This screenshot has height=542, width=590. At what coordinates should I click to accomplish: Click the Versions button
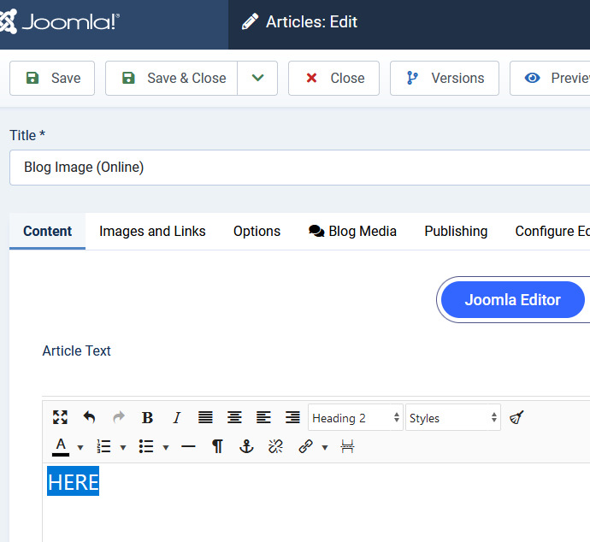(445, 78)
